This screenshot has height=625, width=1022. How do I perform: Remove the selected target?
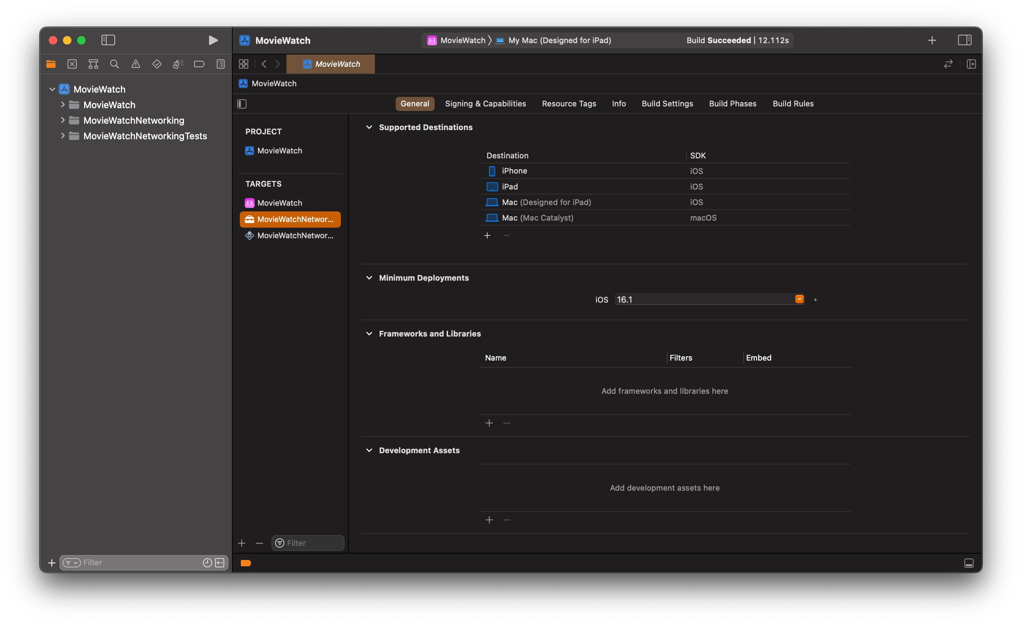point(259,543)
